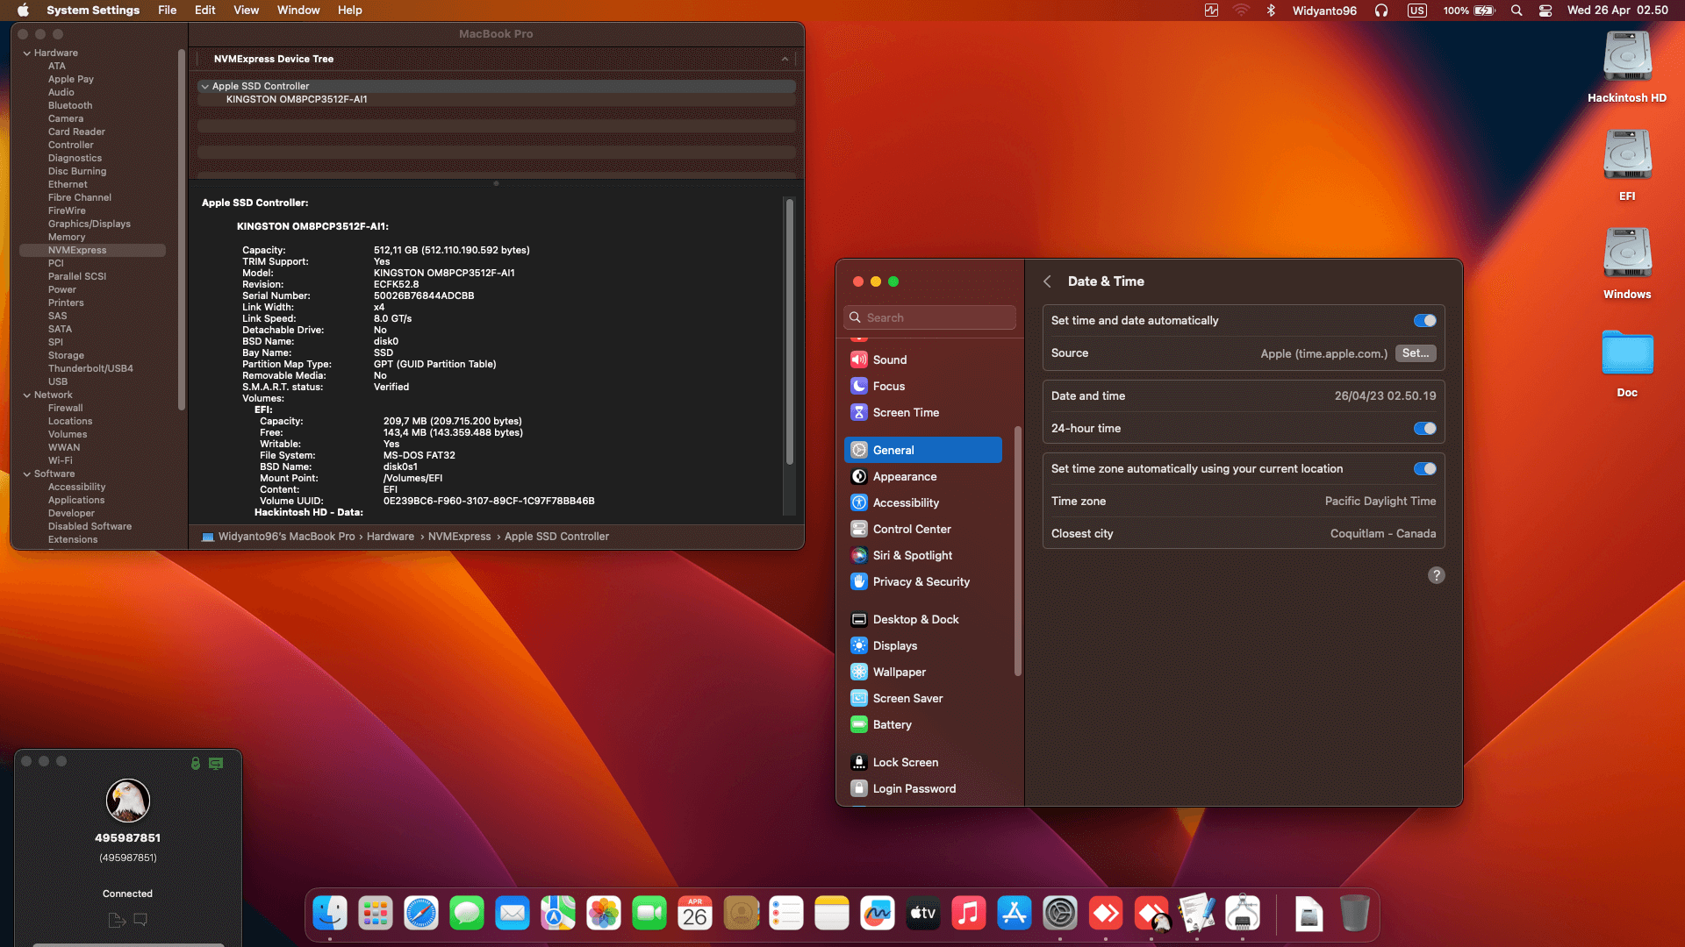
Task: Click Settings sidebar scrollbar
Action: tap(1018, 551)
